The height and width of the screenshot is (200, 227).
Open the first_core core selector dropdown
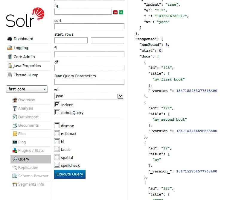tap(27, 89)
